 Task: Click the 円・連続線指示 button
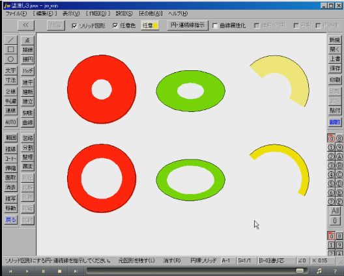click(x=188, y=25)
